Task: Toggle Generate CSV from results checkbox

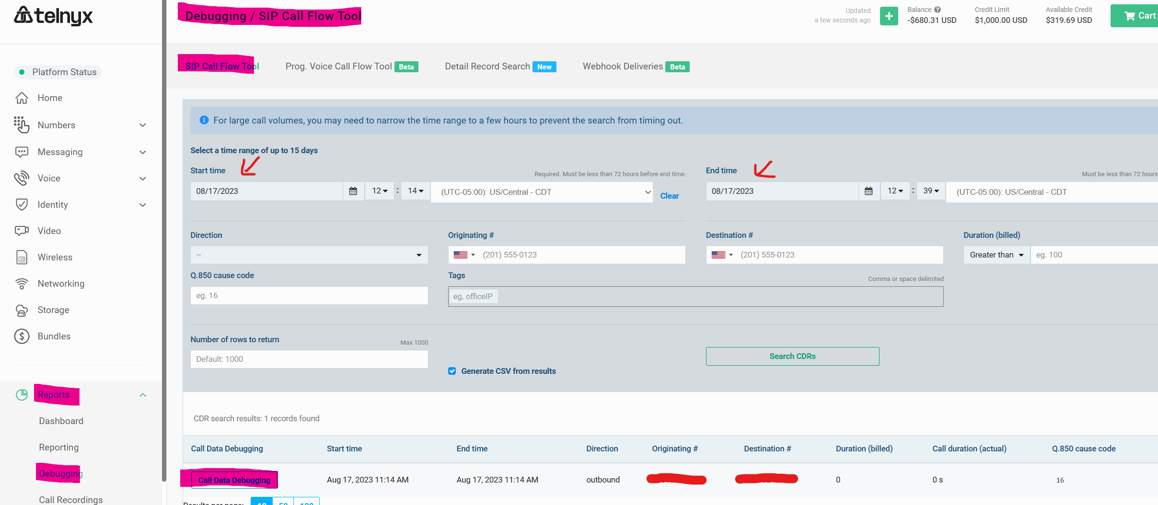Action: 452,371
